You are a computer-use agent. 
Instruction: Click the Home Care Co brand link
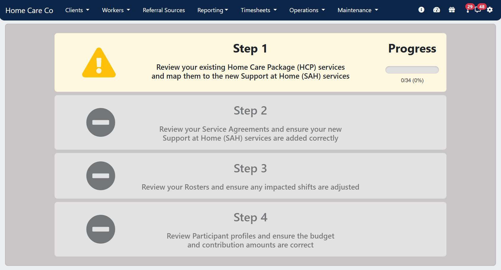coord(29,10)
